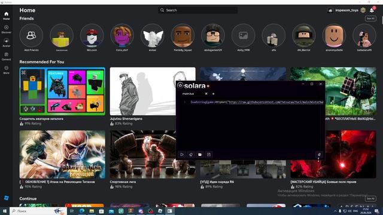Open the catalog avatar creator game tile
The image size is (383, 215).
62,91
